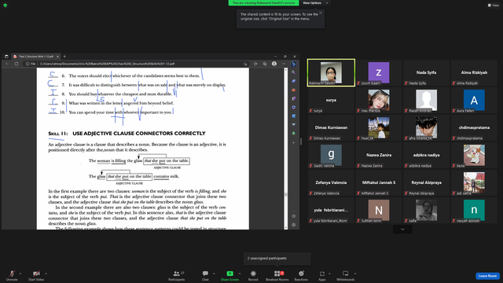Click the Unmute microphone icon
The height and width of the screenshot is (283, 503).
pyautogui.click(x=12, y=274)
